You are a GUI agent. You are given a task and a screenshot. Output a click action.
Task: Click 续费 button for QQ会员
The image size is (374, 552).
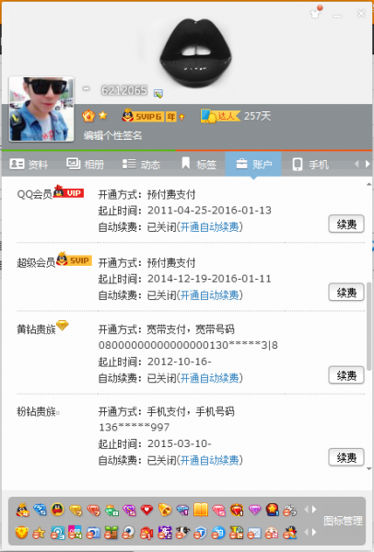pos(346,224)
